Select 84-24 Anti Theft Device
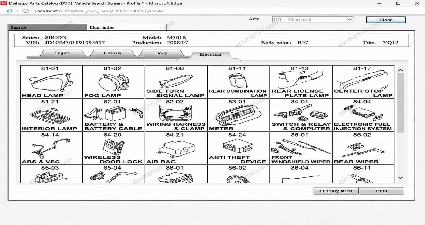Screen dimensions: 425x225 coord(238,148)
